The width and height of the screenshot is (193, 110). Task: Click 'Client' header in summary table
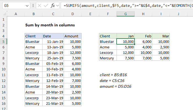pyautogui.click(x=108, y=36)
